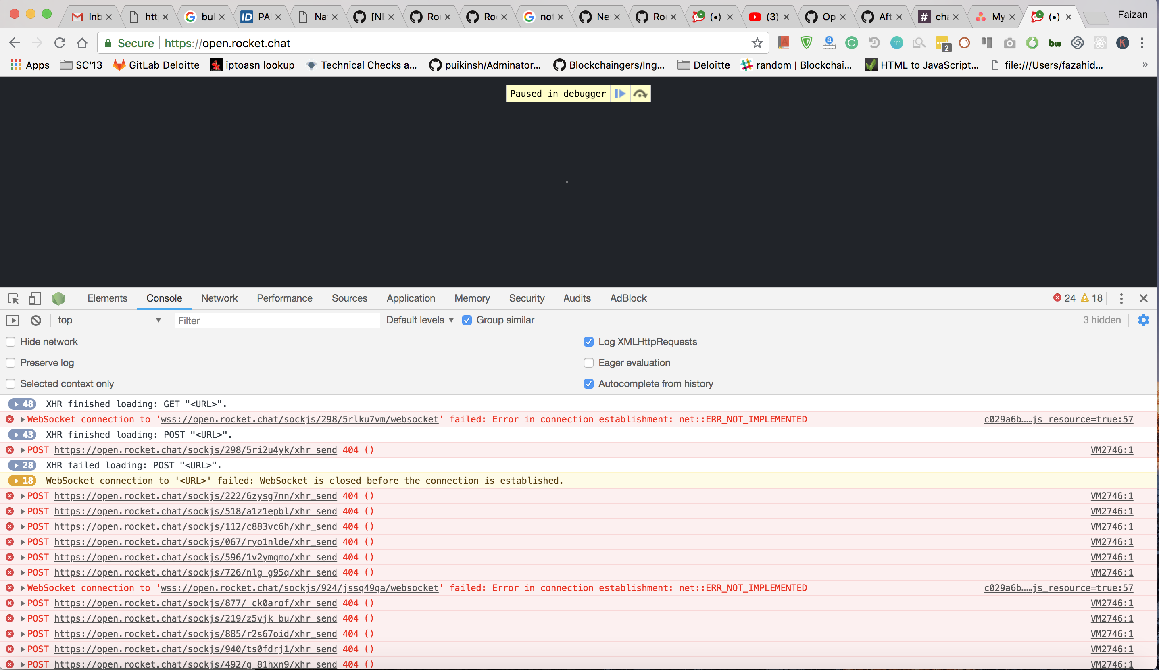
Task: Uncheck Log XMLHttpRequests
Action: (x=589, y=342)
